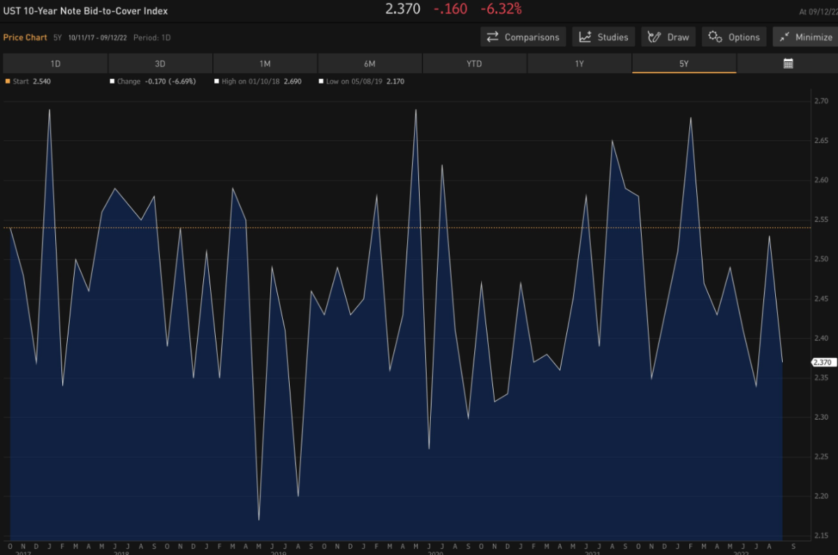Switch to the 6M period tab
This screenshot has width=838, height=555.
tap(369, 64)
